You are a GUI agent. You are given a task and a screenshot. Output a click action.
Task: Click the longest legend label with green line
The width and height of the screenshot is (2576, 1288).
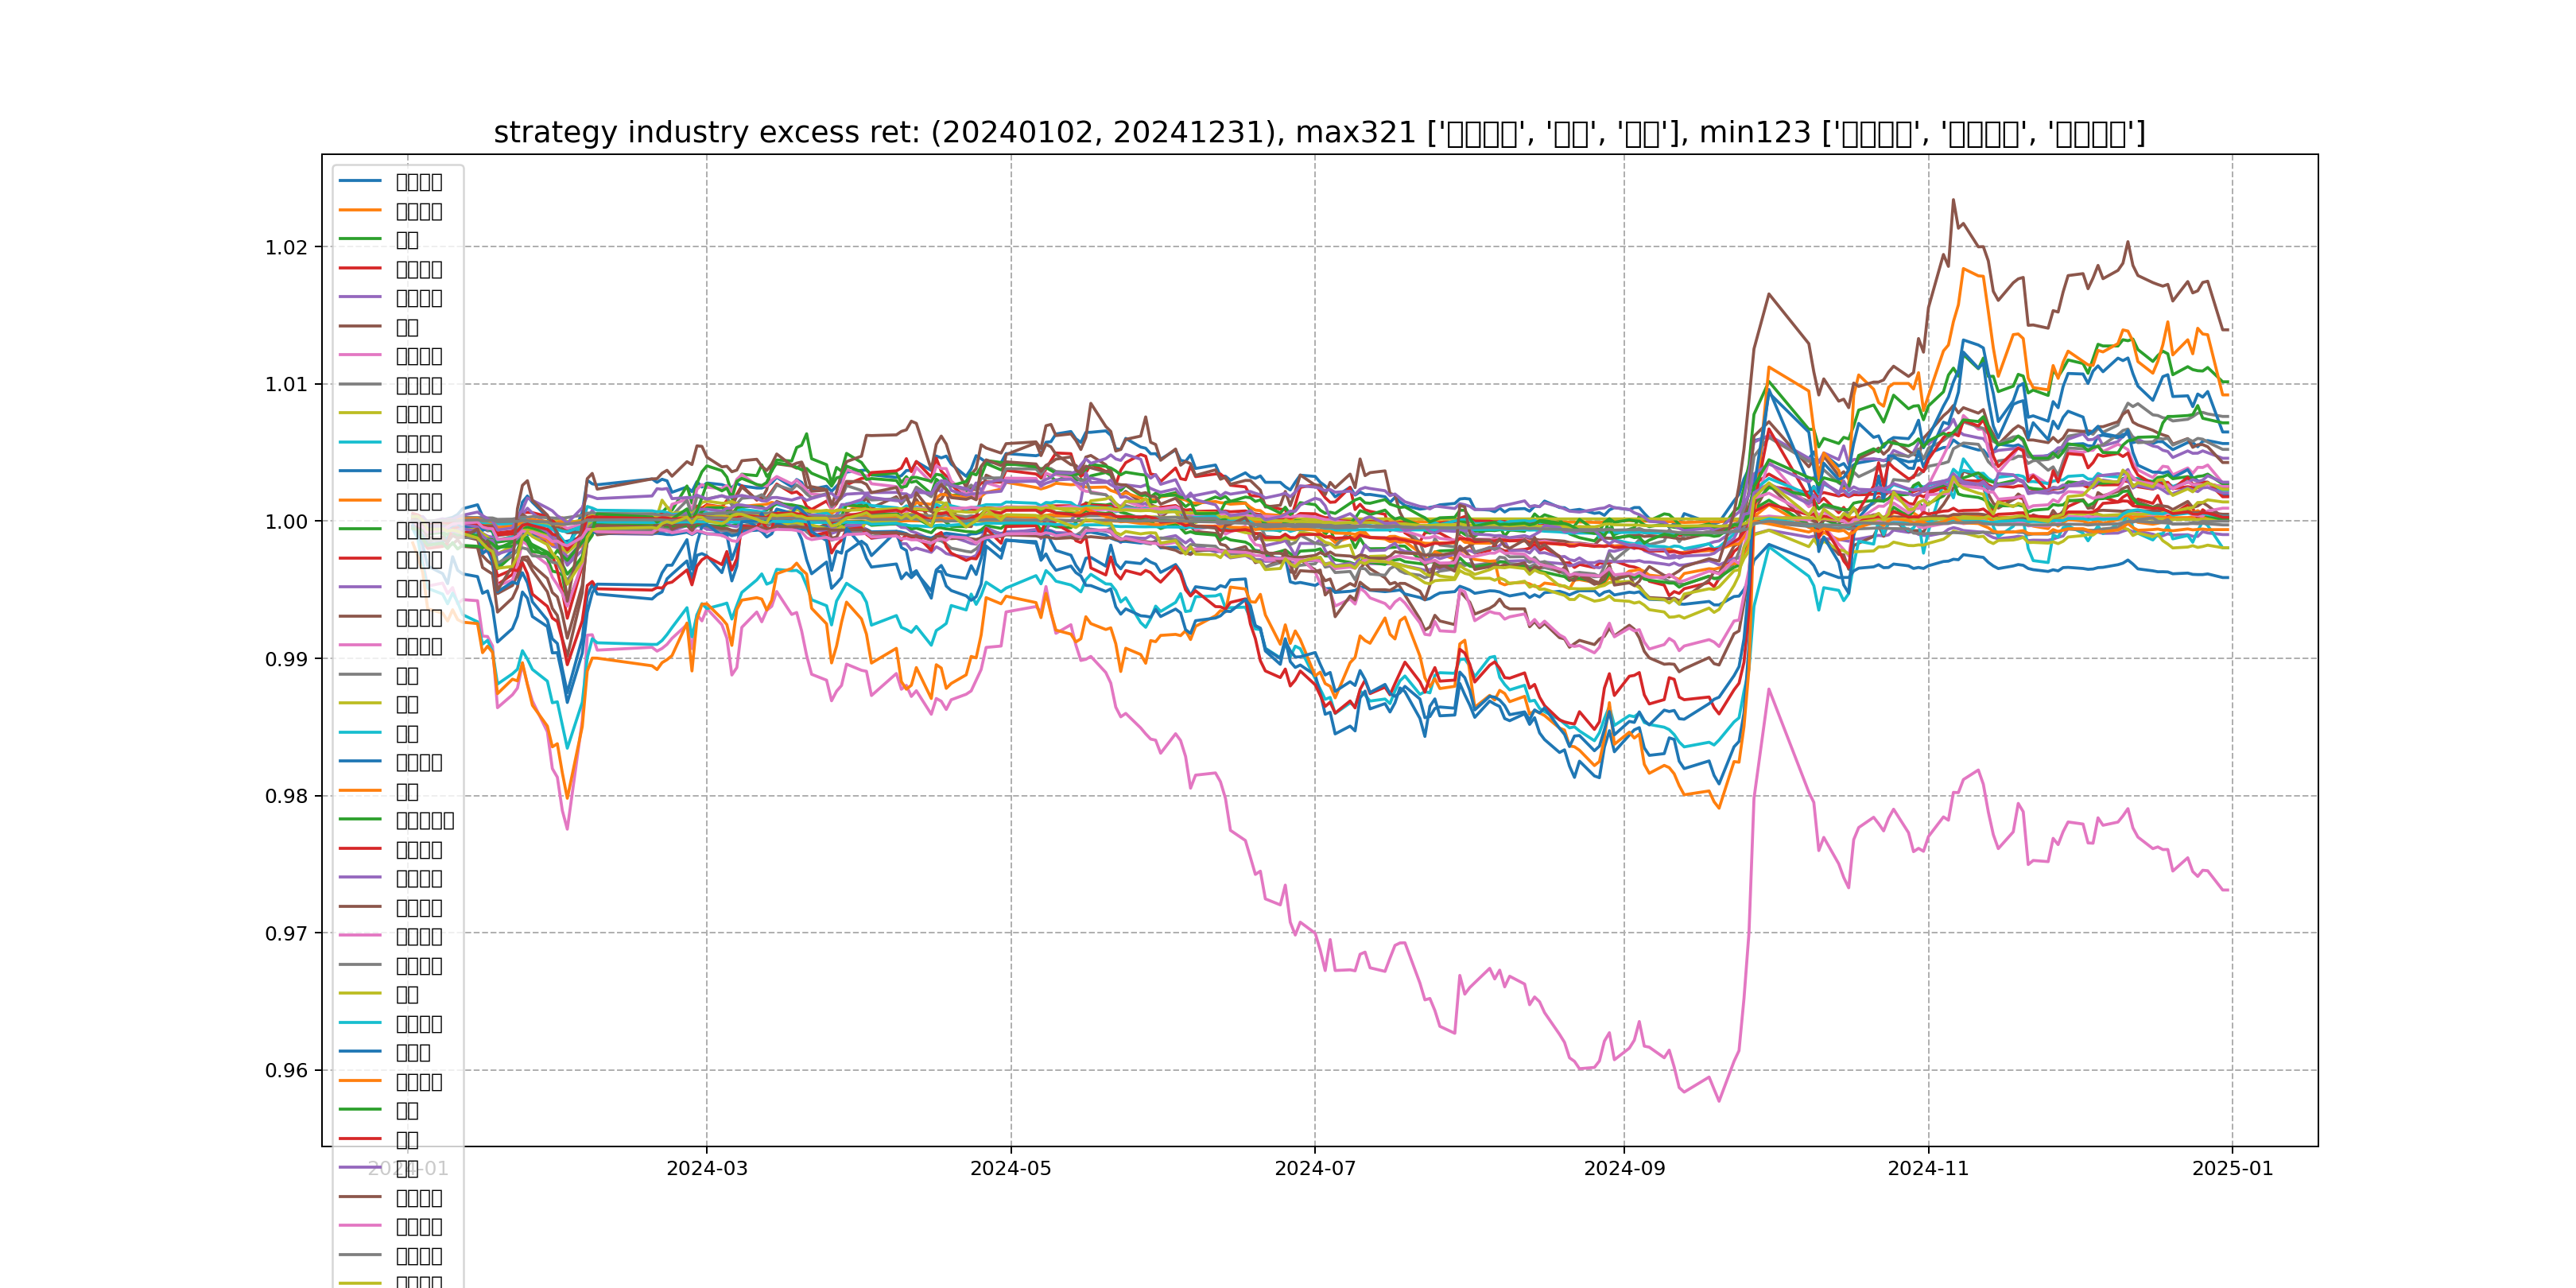coord(425,821)
